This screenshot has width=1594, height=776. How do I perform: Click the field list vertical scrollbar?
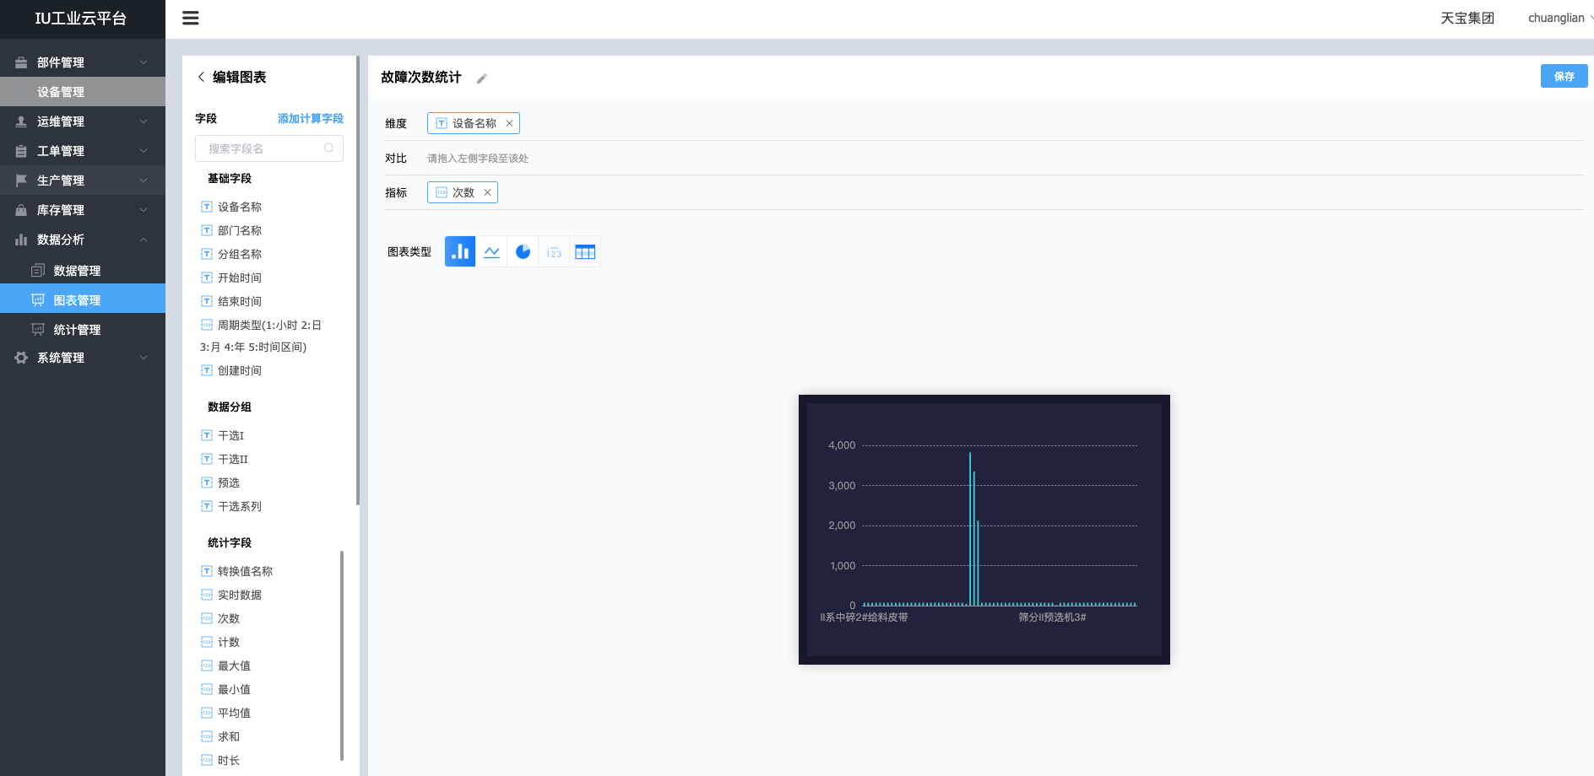pyautogui.click(x=358, y=281)
